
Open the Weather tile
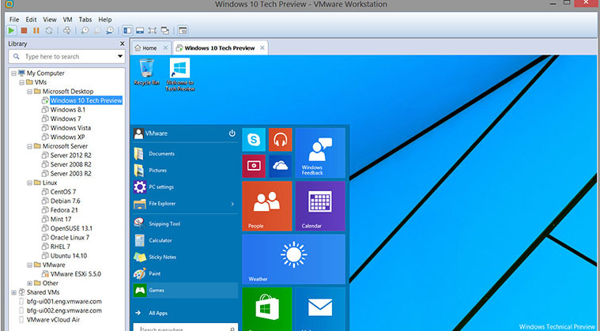pyautogui.click(x=293, y=259)
